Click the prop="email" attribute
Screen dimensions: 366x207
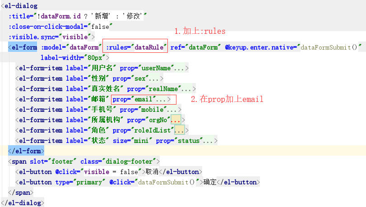click(134, 99)
